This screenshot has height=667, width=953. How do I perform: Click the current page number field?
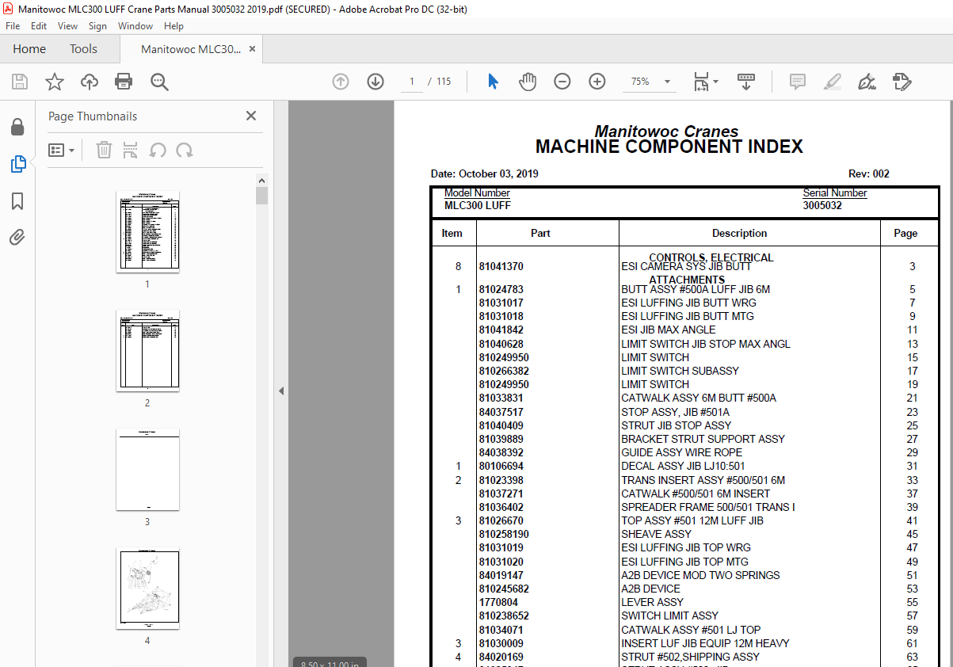(x=412, y=82)
